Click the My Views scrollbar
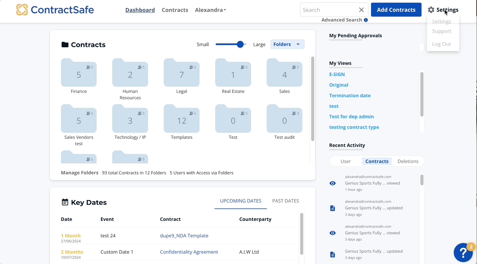Viewport: 477px width, 264px height. 422,94
